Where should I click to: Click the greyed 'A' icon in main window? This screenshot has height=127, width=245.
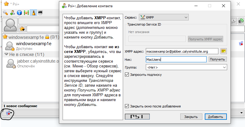click(234, 21)
